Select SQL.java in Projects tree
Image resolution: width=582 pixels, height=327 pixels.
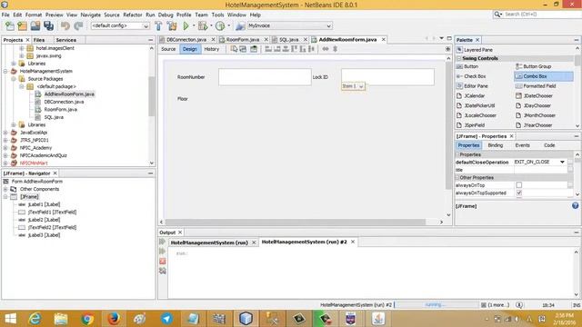pyautogui.click(x=54, y=117)
